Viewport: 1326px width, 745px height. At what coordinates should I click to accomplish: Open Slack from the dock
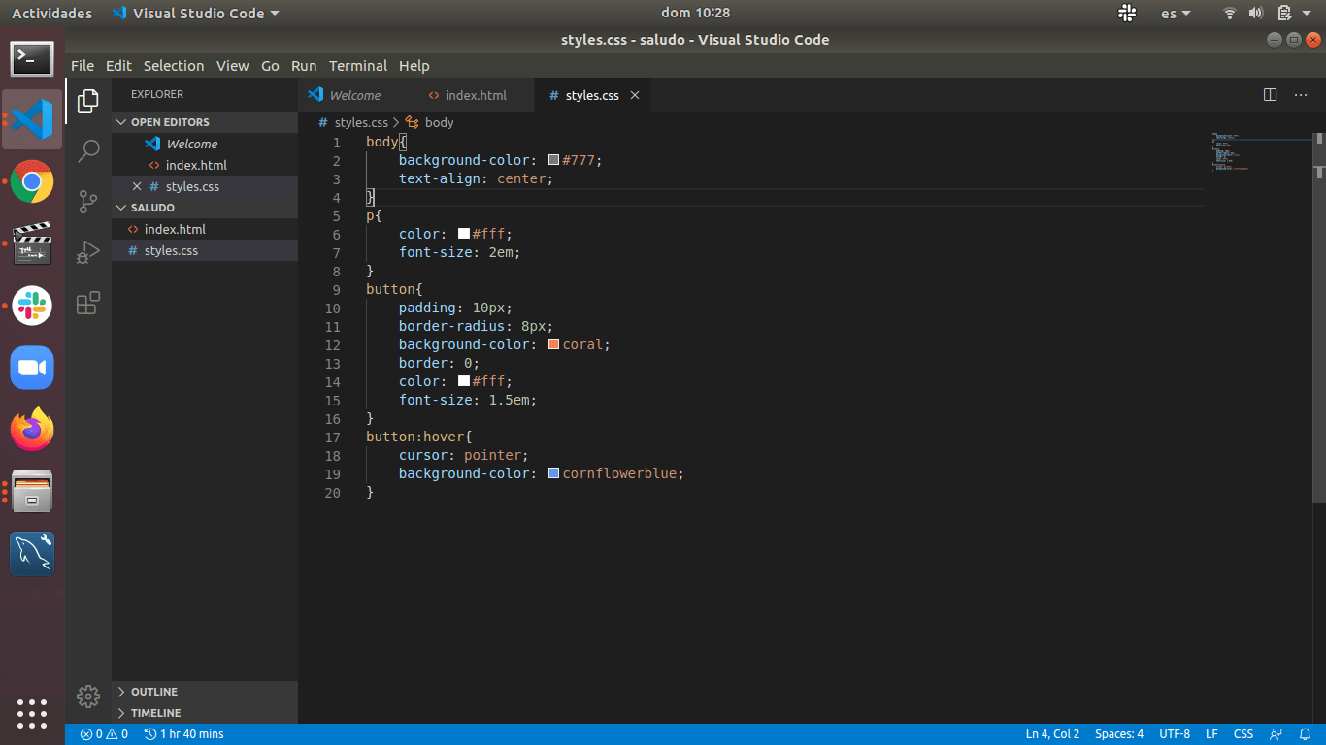32,306
